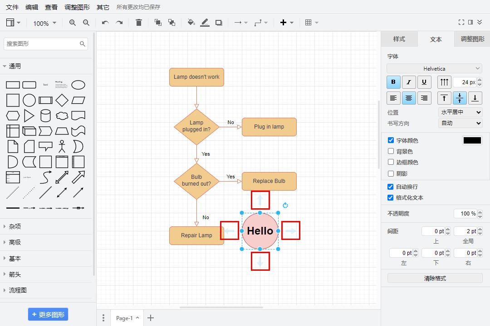
Task: Toggle the 阴影 checkbox
Action: pyautogui.click(x=391, y=173)
